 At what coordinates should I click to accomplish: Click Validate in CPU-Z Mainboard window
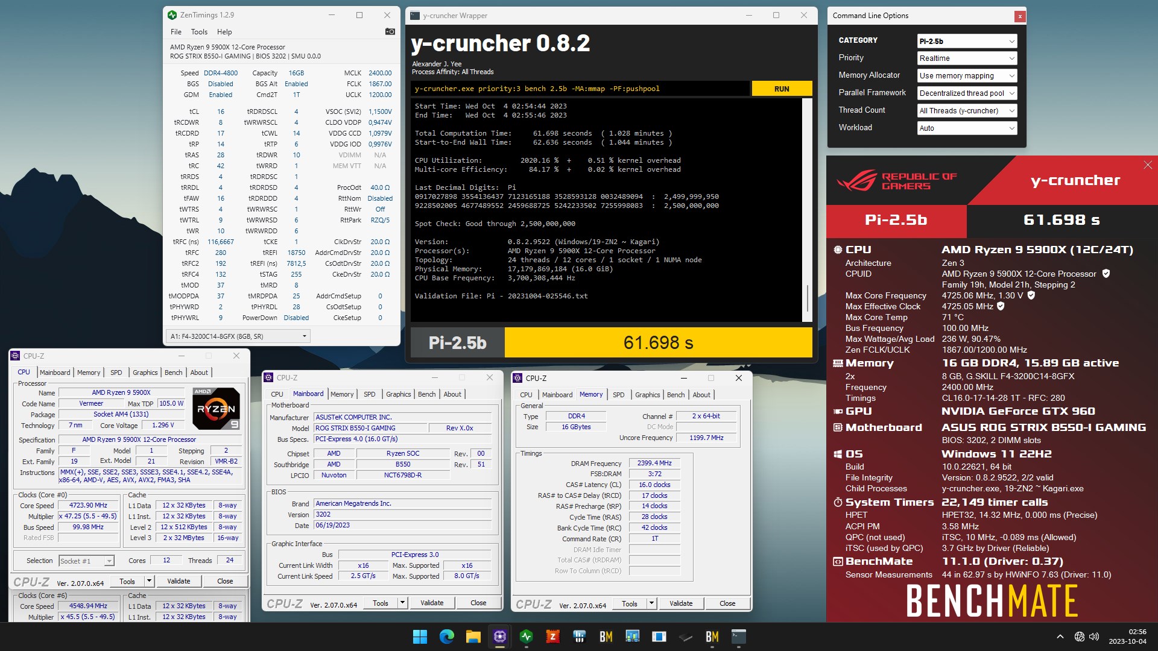432,603
